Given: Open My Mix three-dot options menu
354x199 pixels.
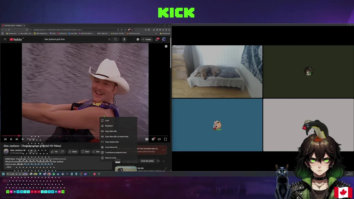Looking at the screenshot, I should click(x=166, y=168).
